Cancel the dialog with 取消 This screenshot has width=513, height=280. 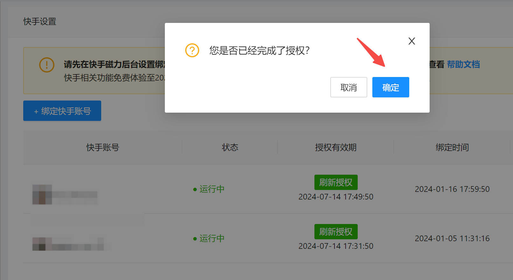click(348, 87)
